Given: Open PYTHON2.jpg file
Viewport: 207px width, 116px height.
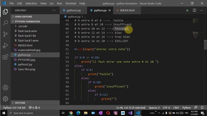Looking at the screenshot, I should 35,60.
